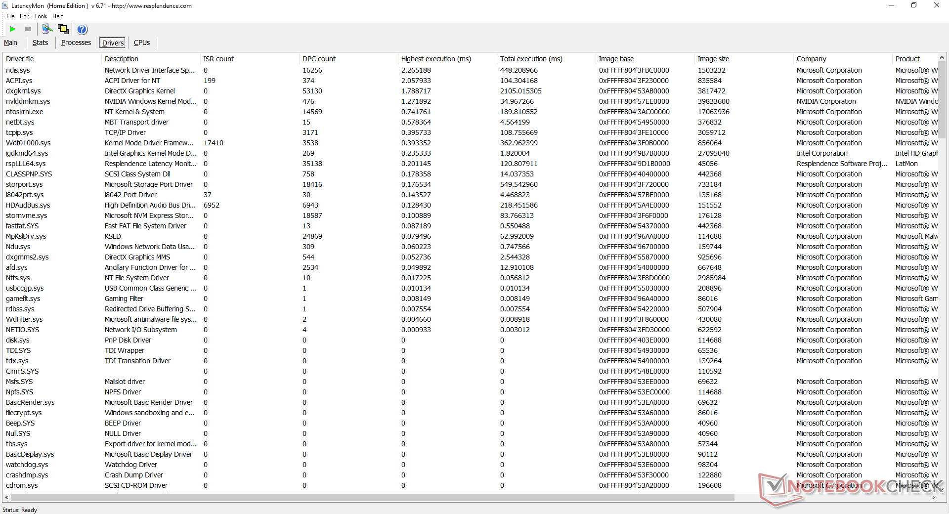Click the Gaming Filter description cell
This screenshot has width=949, height=514.
[x=124, y=299]
